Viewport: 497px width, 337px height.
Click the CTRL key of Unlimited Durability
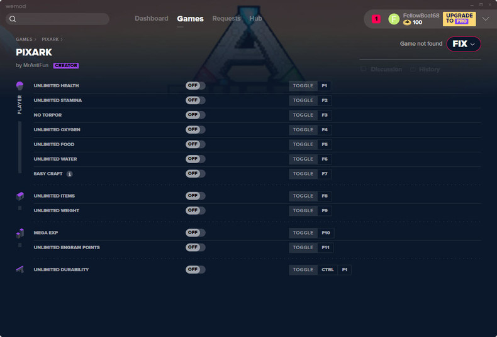(327, 270)
